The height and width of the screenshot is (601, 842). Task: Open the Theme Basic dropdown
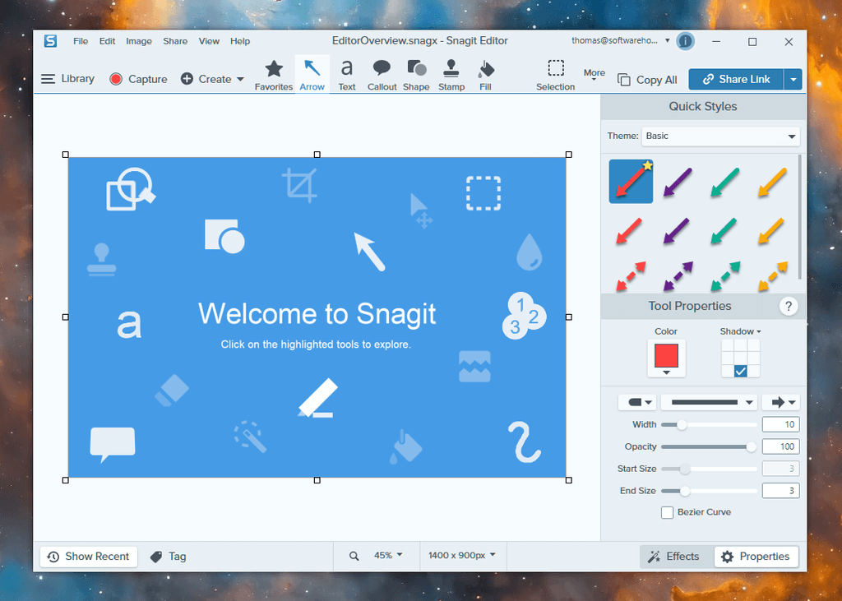[720, 136]
